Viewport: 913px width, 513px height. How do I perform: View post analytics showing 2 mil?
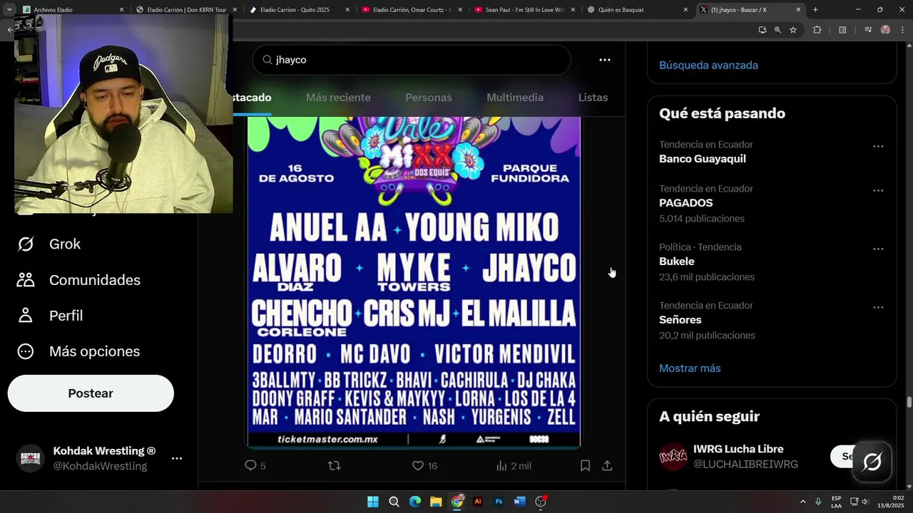514,465
